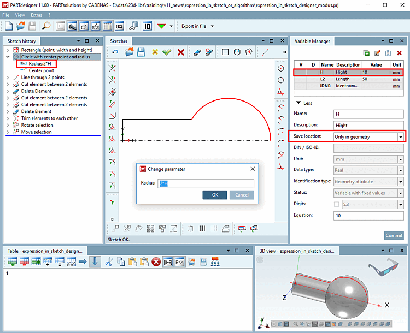Click the add variable green plus icon

[x=366, y=53]
